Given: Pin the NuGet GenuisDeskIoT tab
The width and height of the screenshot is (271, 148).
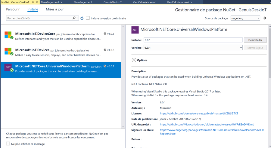Looking at the screenshot, I should [33, 2].
